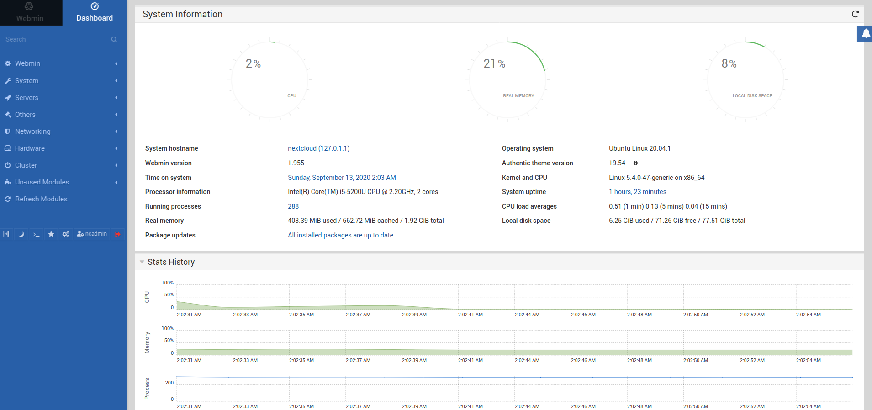The image size is (872, 410).
Task: Open the system uptime link
Action: coord(638,192)
